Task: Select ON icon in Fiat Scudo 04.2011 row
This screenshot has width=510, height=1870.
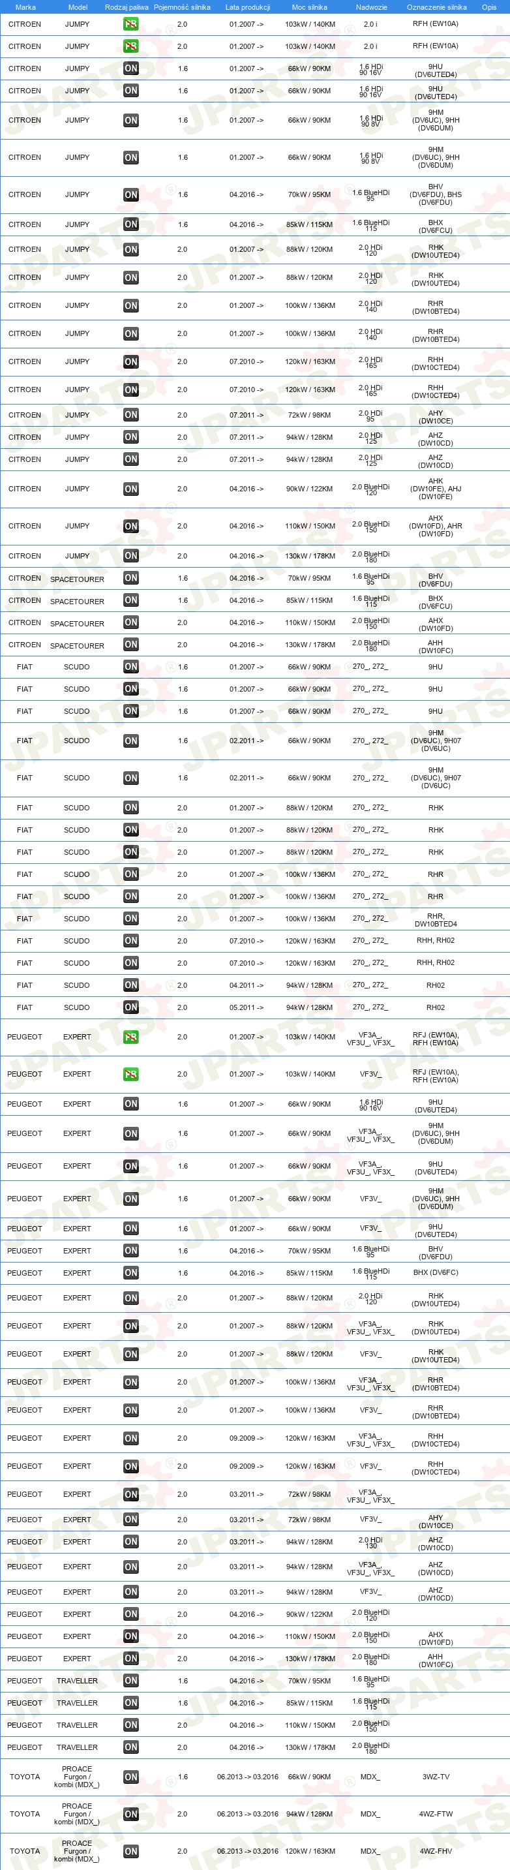Action: tap(130, 985)
